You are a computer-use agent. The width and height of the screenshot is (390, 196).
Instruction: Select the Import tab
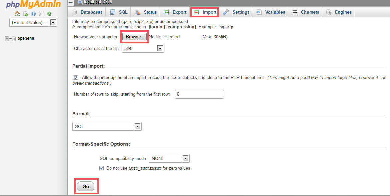(x=205, y=12)
